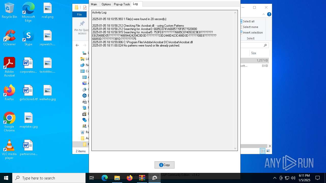Open VLC media player desktop shortcut
Viewport: 326px width, 183px height.
point(9,149)
